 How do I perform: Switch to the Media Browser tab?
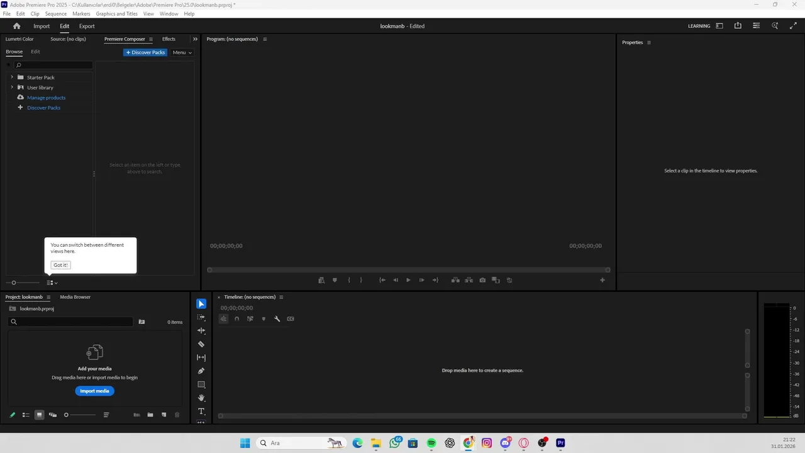coord(75,297)
